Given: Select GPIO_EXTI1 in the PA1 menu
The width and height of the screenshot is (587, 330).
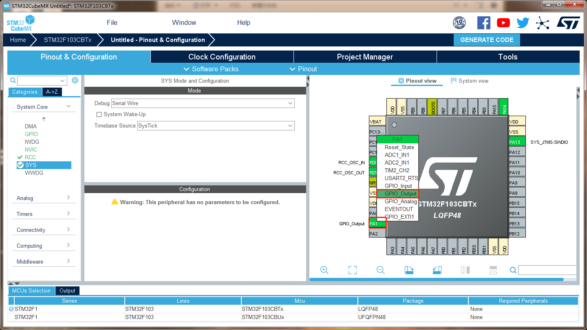Looking at the screenshot, I should pyautogui.click(x=398, y=217).
